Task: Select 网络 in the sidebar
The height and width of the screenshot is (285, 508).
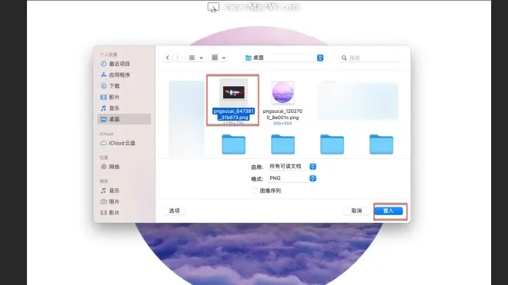Action: click(x=124, y=167)
